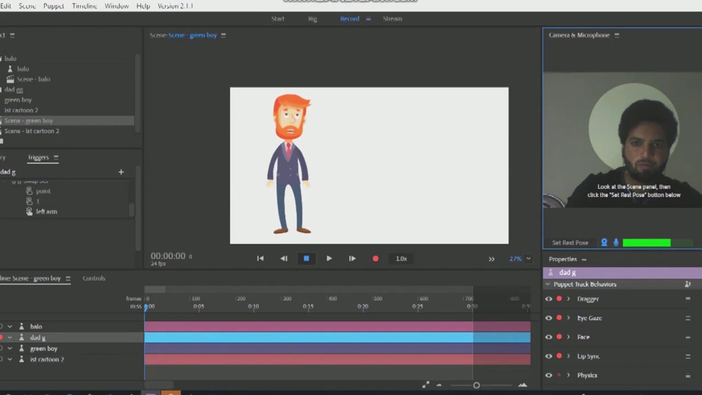702x395 pixels.
Task: Hide the Physics behavior
Action: click(x=548, y=375)
